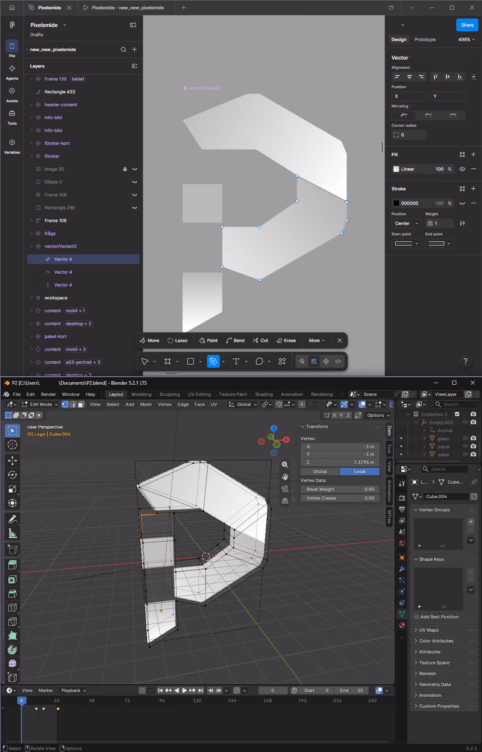Select the Pen tool in Pixelsmide toolbar
The width and height of the screenshot is (482, 752).
pos(213,361)
